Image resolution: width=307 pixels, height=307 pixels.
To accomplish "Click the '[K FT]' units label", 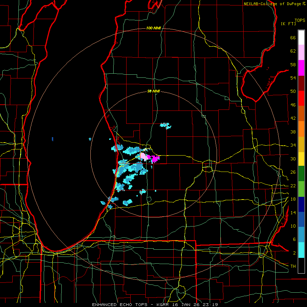I will point(288,24).
